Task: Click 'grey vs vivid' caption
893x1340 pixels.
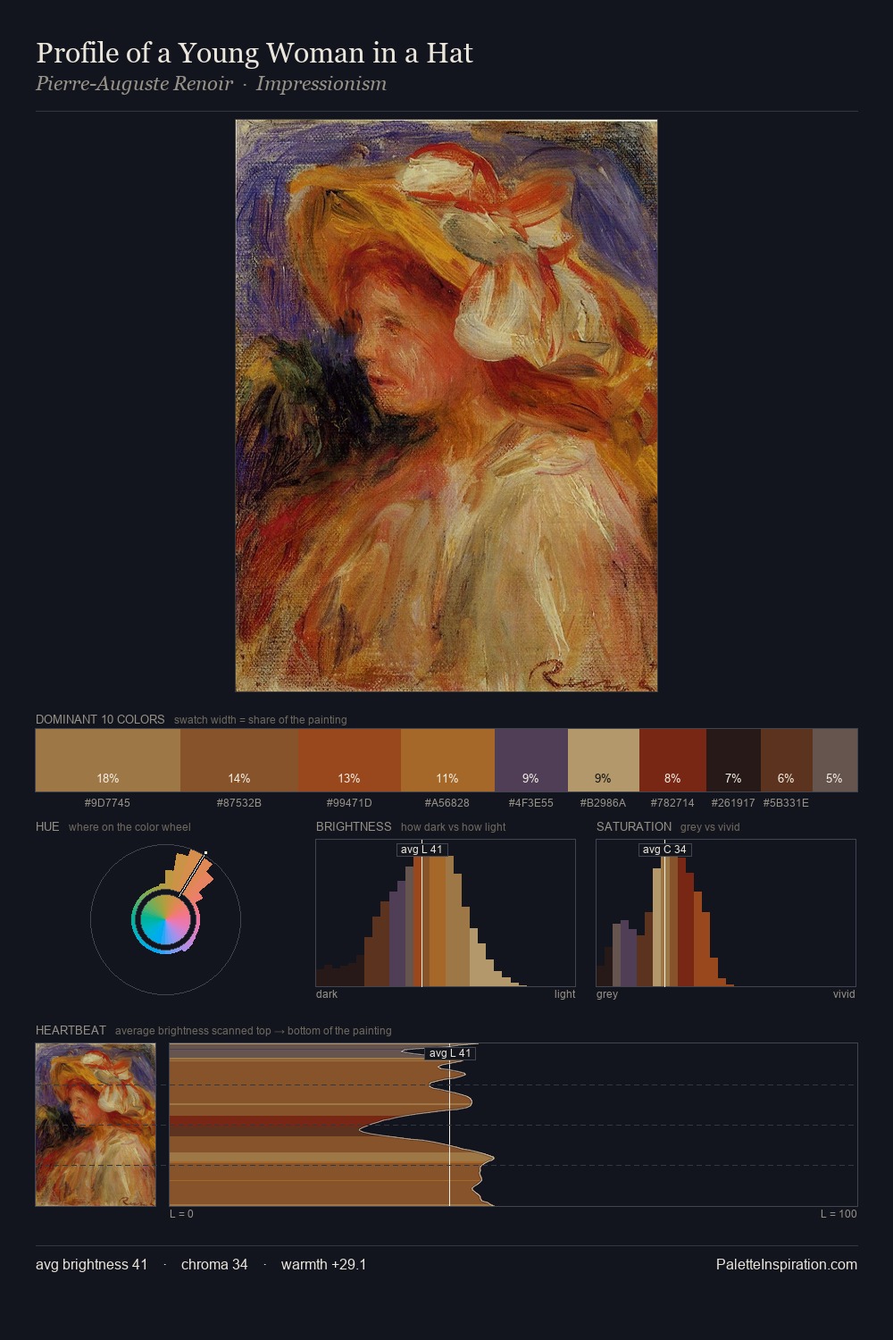Action: point(710,827)
